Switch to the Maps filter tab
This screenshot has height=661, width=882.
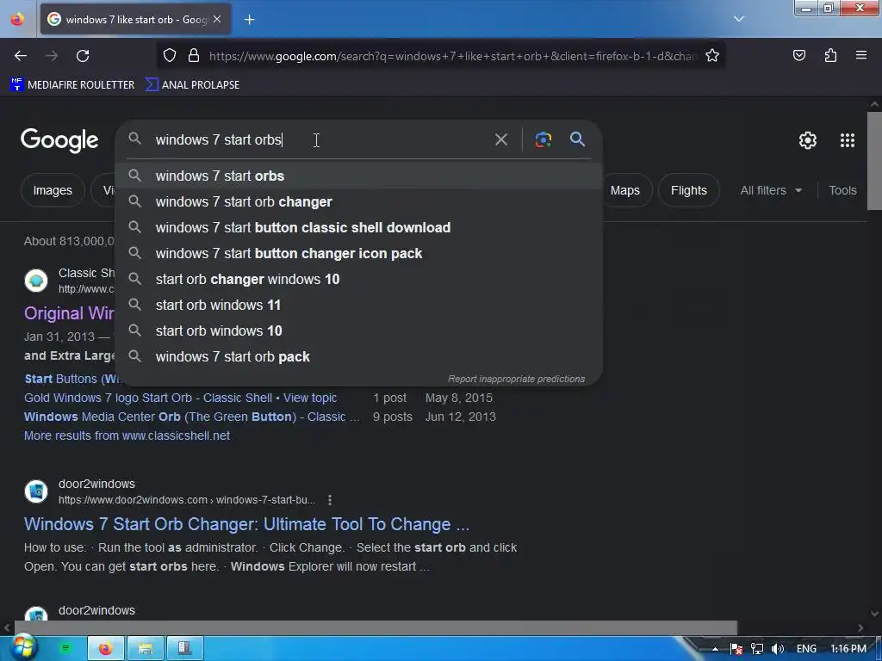point(625,190)
